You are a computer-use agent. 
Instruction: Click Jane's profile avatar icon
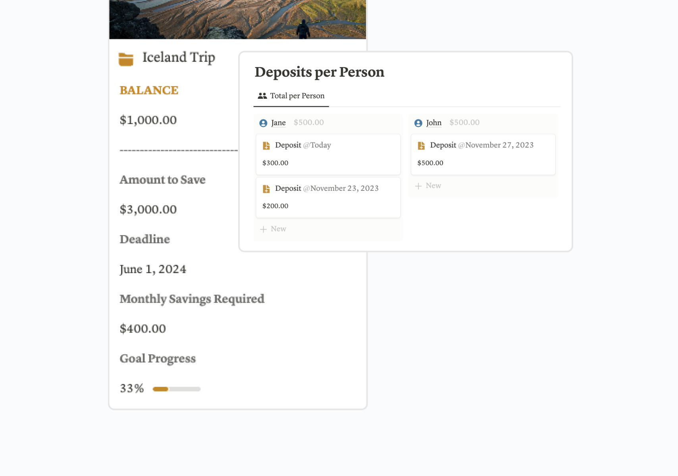pos(263,123)
